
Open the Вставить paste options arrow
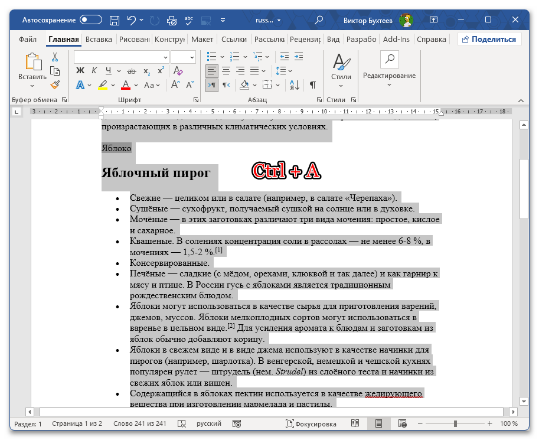[32, 86]
